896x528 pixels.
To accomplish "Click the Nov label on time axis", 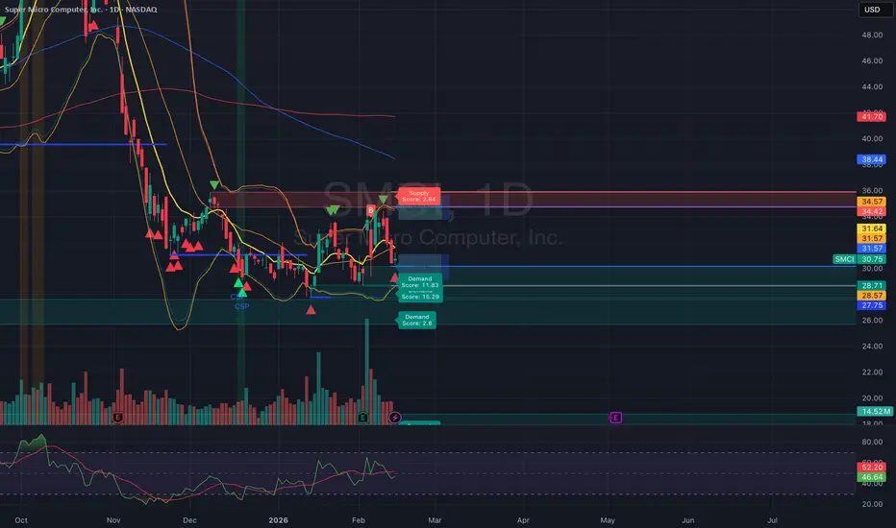I will [113, 520].
